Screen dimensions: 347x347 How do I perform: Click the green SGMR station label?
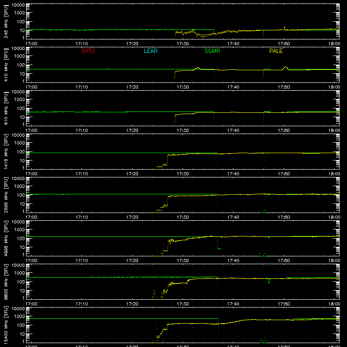212,51
